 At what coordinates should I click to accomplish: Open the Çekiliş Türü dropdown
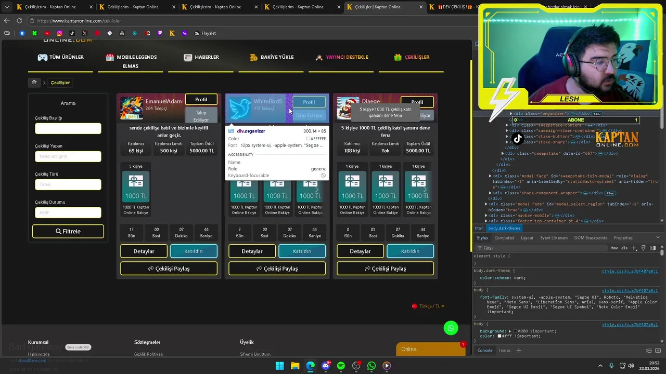68,184
